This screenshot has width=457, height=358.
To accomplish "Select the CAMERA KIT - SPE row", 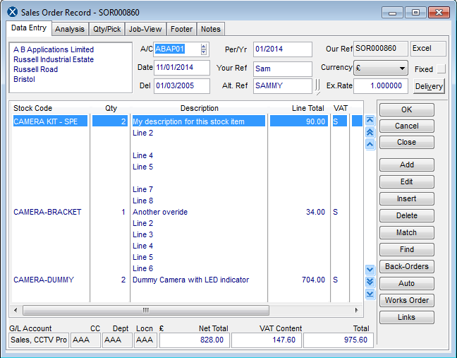I will [186, 121].
